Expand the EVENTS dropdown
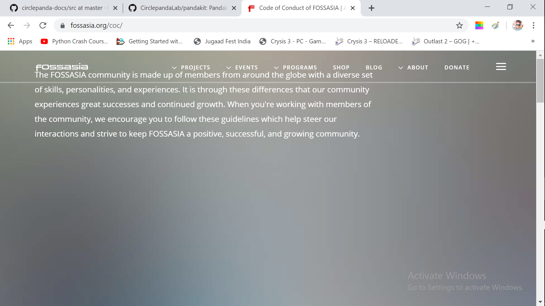This screenshot has width=545, height=306. tap(242, 67)
